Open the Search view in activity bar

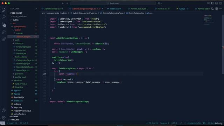(3, 17)
